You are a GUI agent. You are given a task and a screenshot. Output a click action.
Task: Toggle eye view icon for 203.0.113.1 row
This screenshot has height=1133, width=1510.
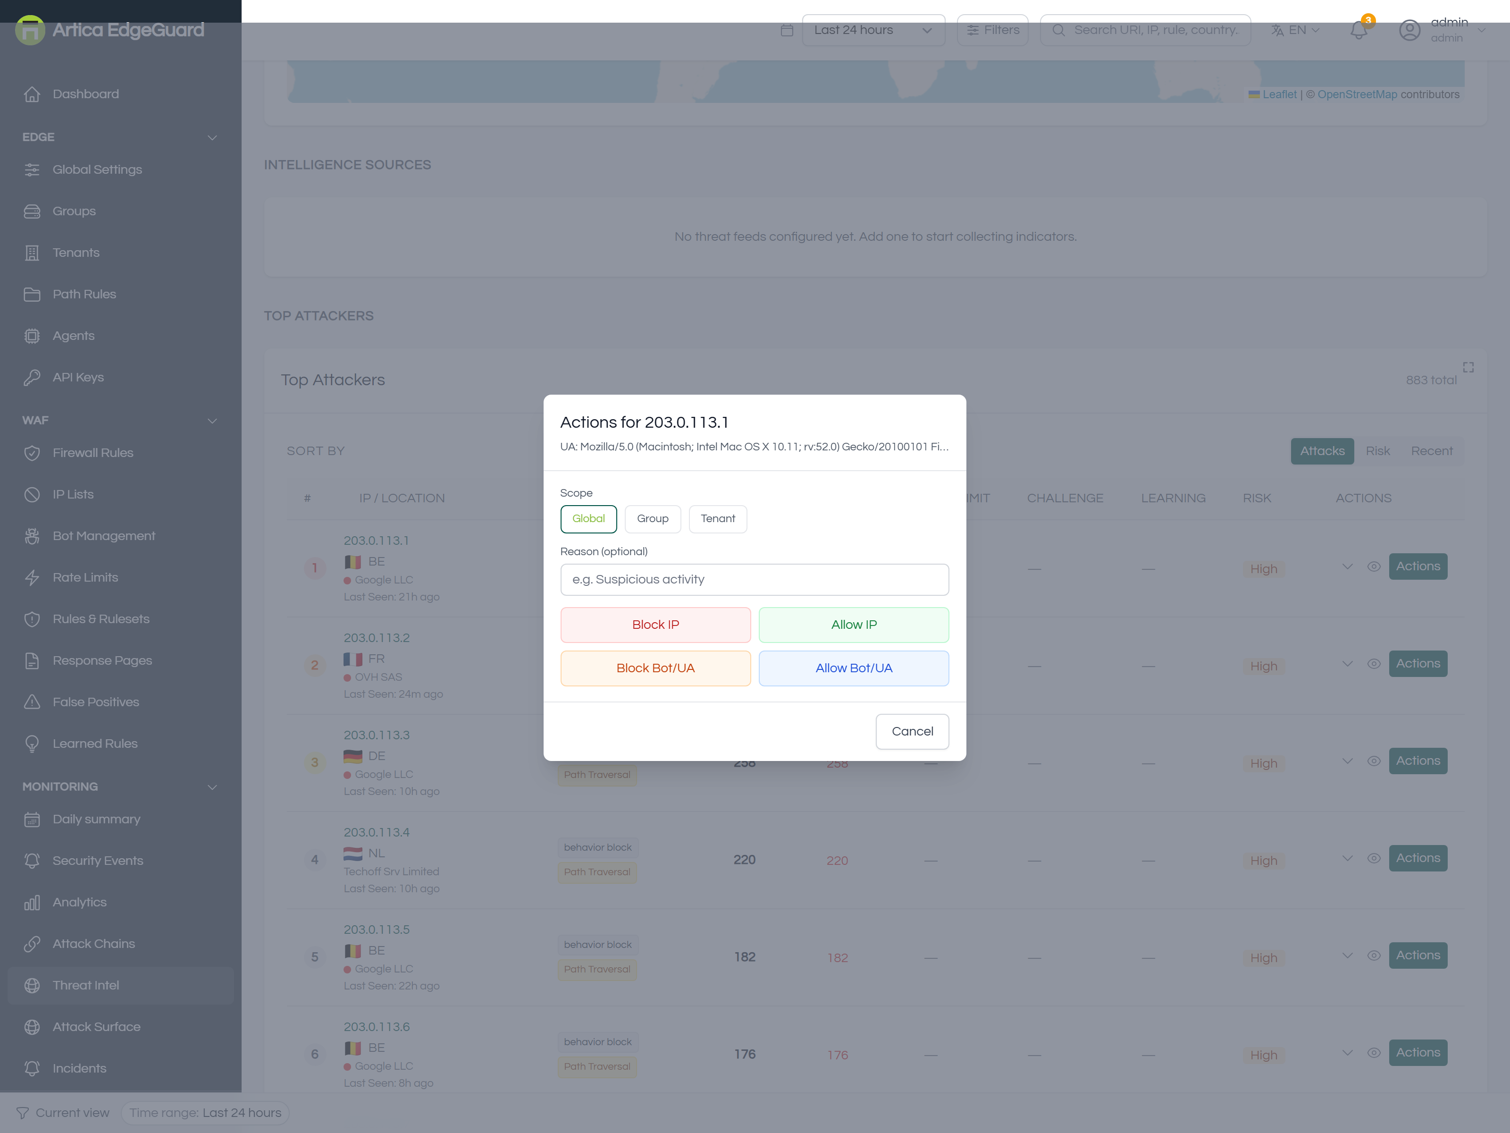(1374, 567)
